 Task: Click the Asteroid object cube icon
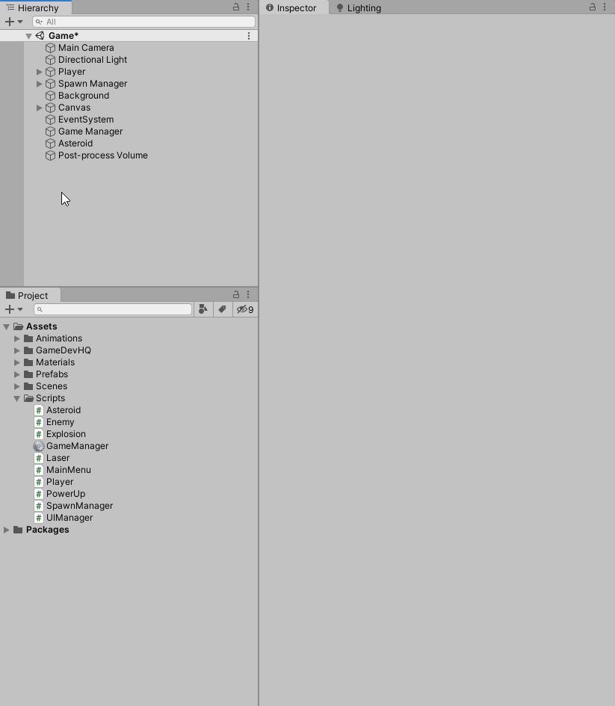click(x=50, y=143)
